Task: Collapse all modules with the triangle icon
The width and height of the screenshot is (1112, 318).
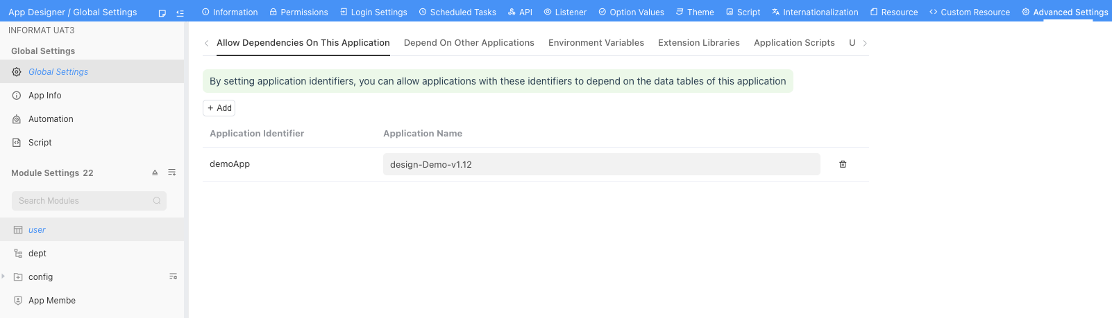Action: 155,173
